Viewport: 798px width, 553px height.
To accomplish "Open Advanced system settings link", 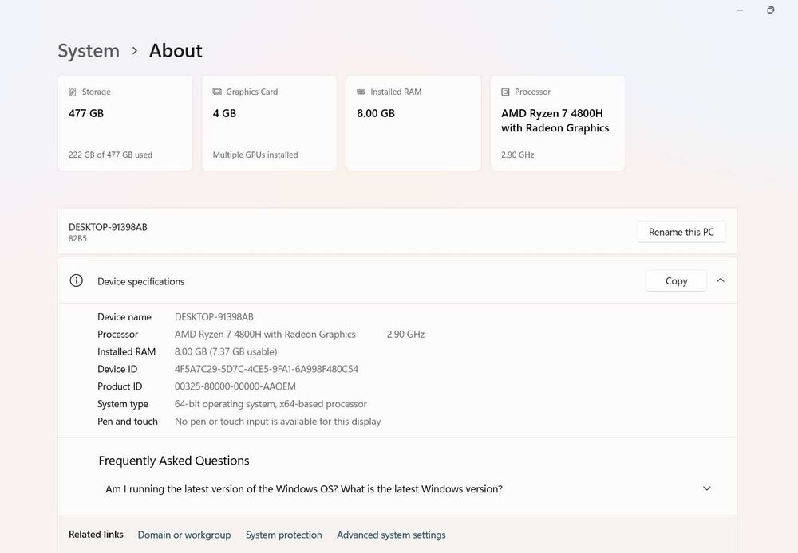I will (391, 535).
